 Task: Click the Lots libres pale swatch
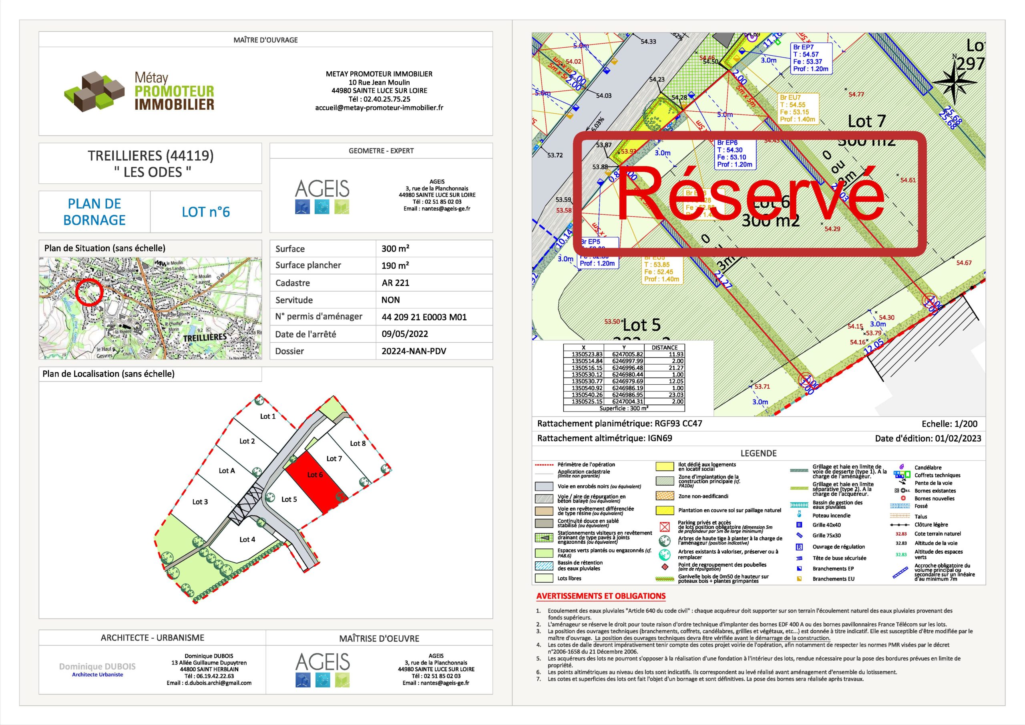(x=543, y=578)
